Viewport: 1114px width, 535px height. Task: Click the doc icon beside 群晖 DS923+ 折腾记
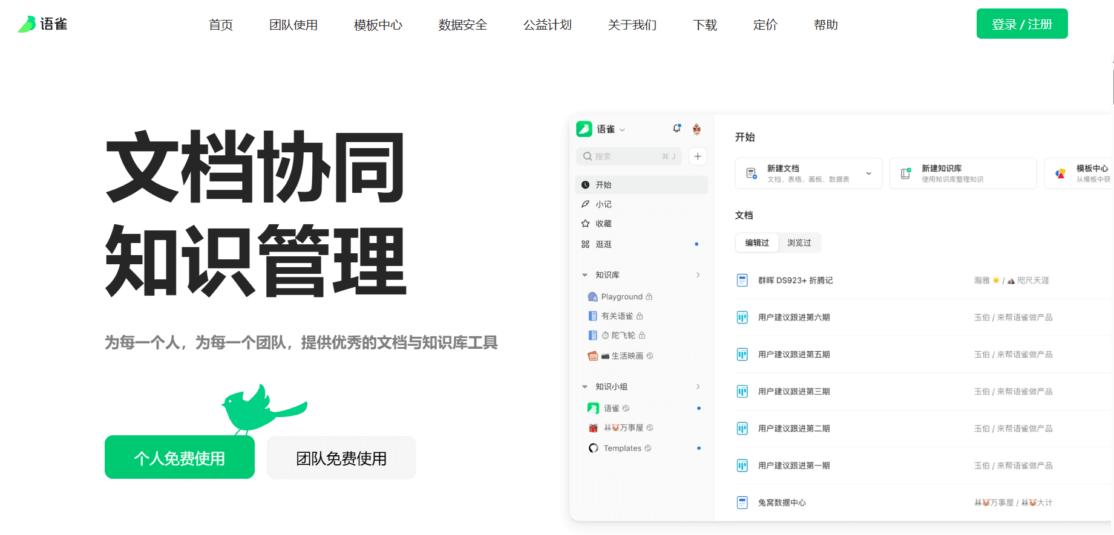[x=742, y=280]
